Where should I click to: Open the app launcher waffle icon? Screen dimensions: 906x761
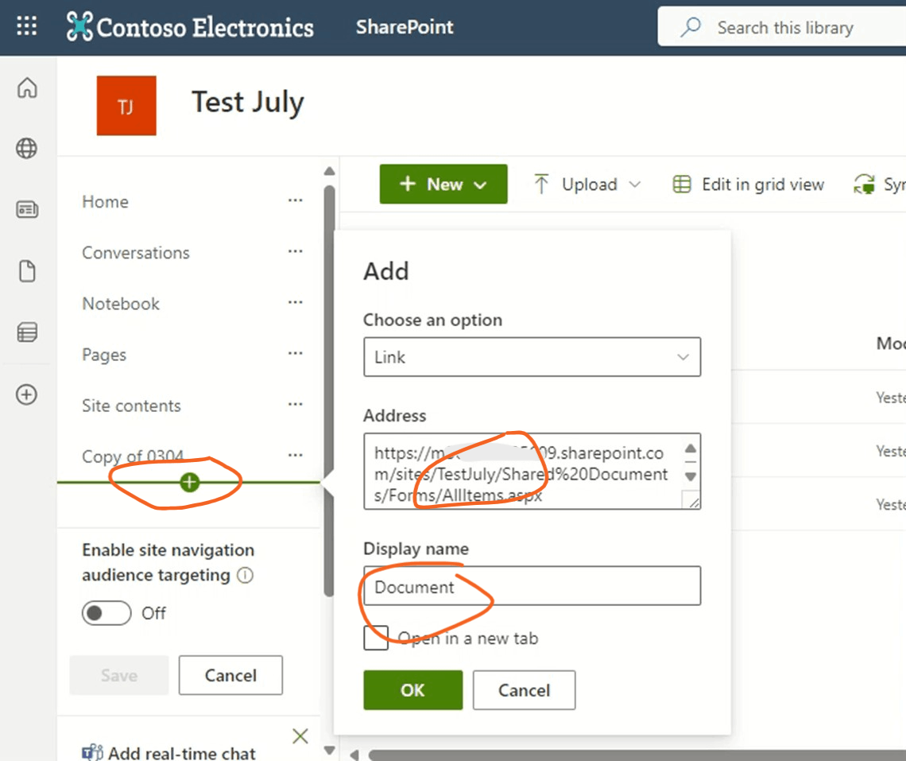coord(26,26)
